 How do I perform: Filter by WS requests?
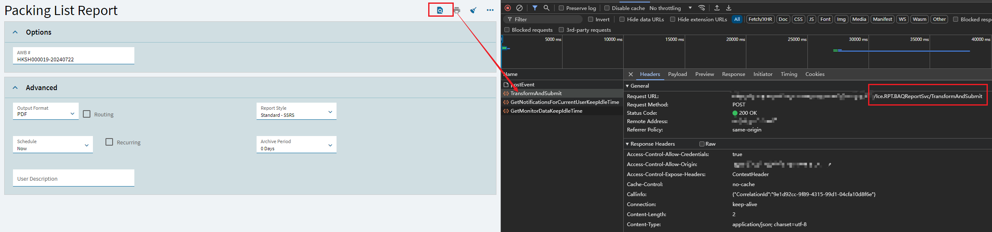pyautogui.click(x=902, y=19)
